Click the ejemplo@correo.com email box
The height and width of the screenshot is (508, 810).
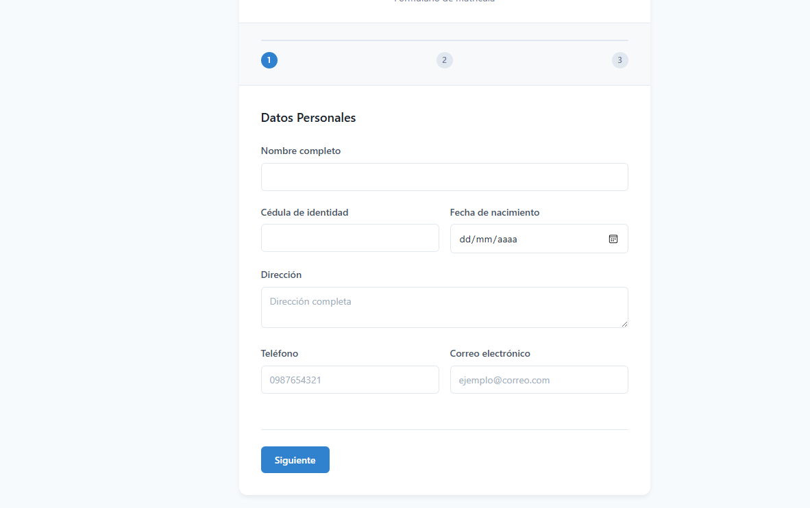[539, 380]
